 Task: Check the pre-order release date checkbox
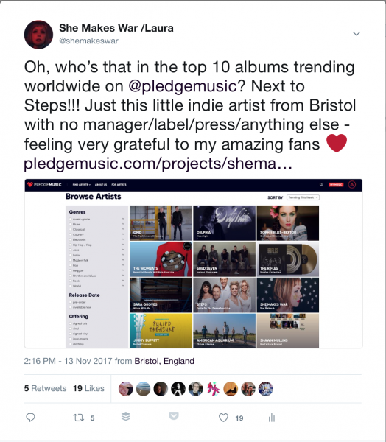pos(71,302)
